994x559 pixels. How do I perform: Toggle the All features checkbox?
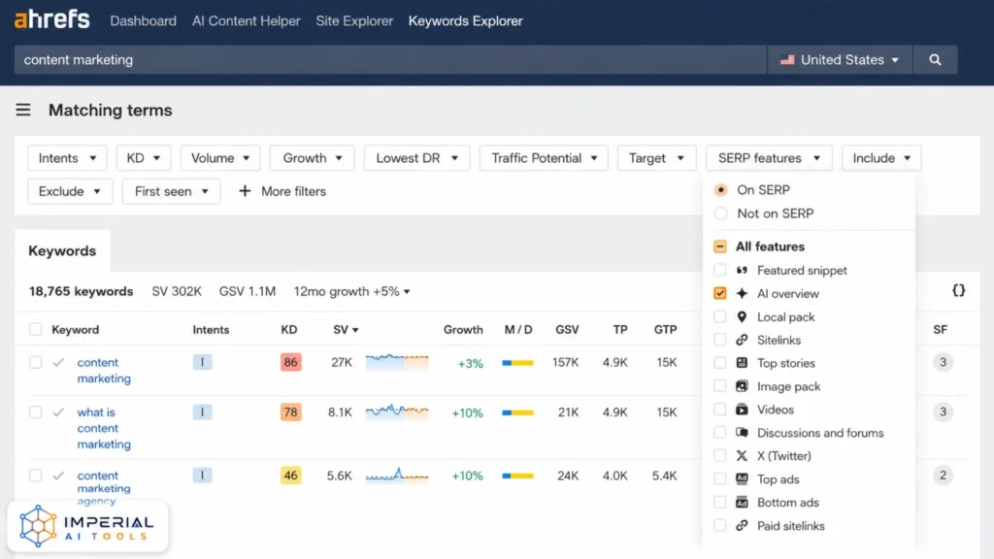click(x=720, y=247)
